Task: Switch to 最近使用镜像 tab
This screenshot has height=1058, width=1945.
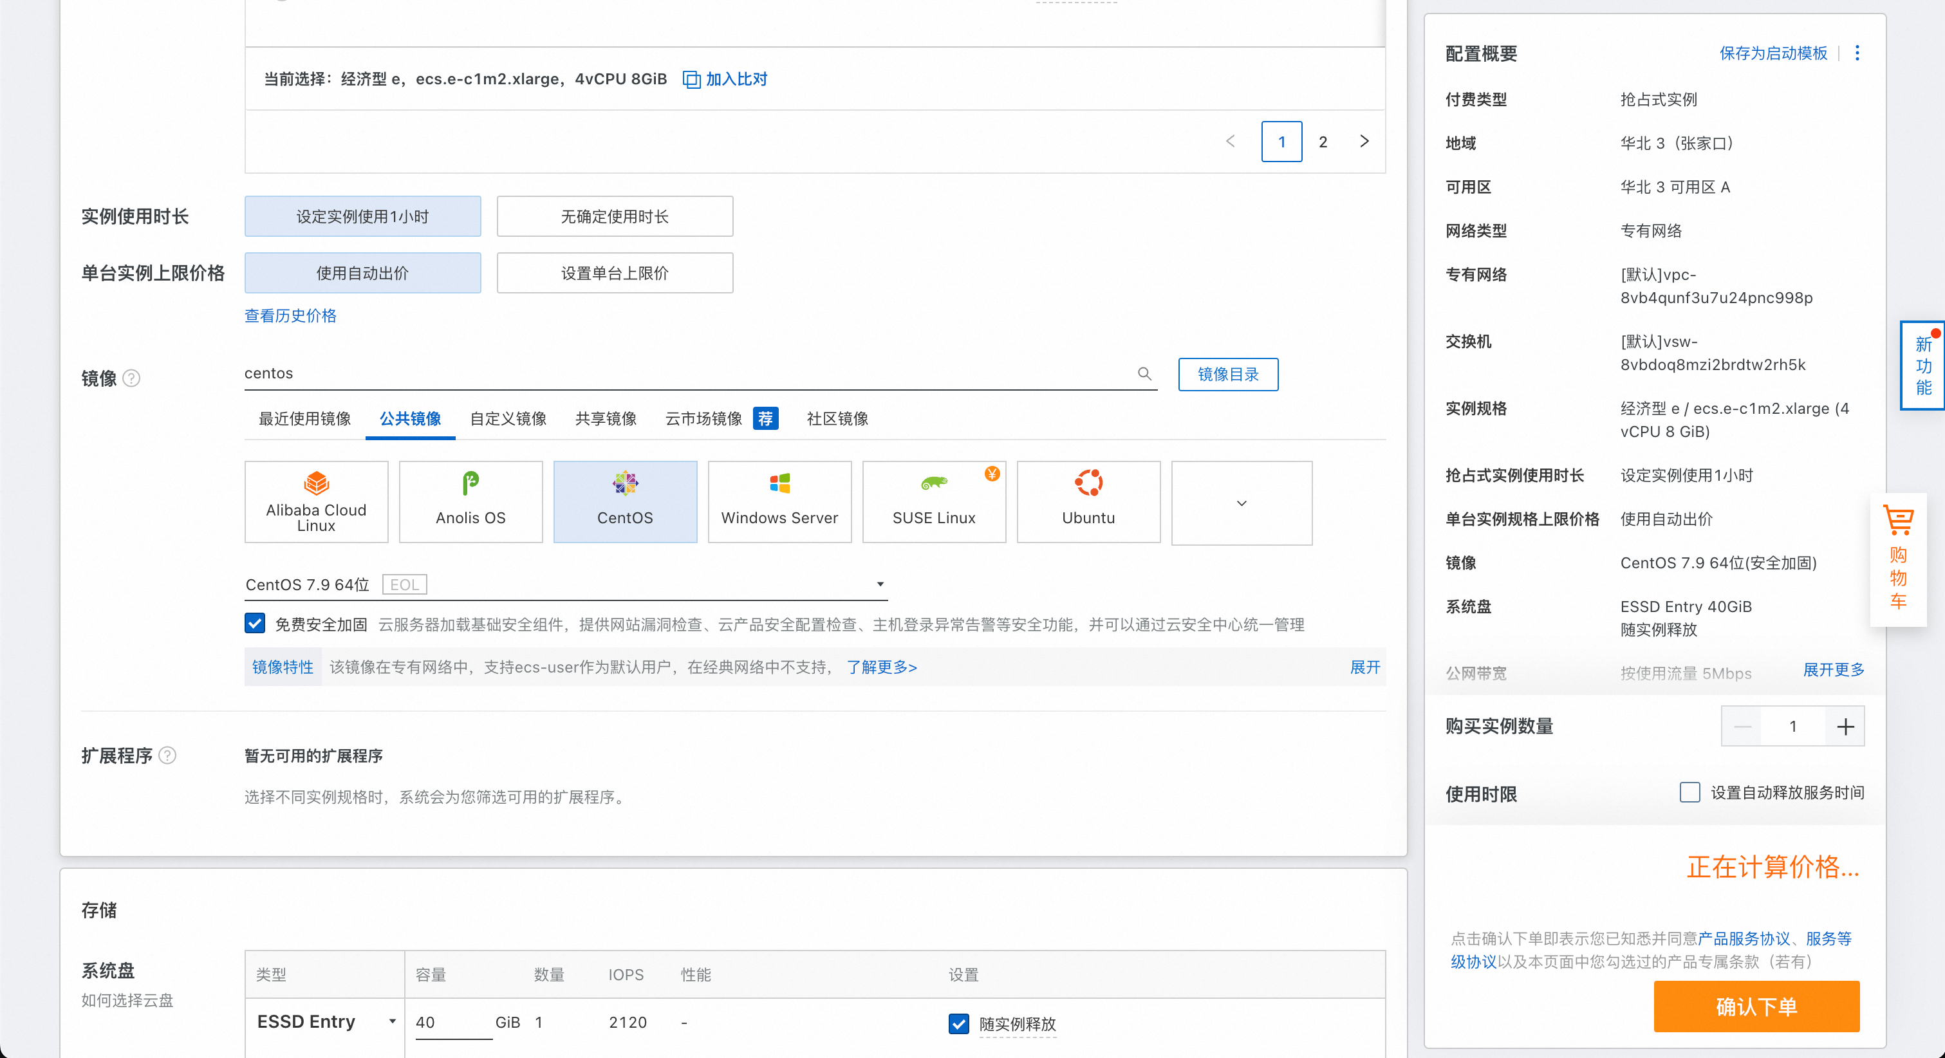Action: tap(305, 418)
